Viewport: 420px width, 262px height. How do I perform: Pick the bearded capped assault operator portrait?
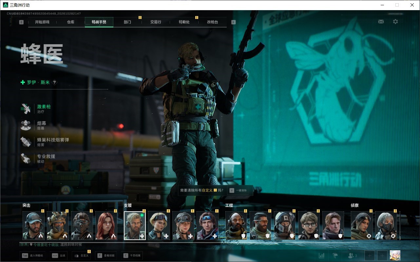pos(34,226)
